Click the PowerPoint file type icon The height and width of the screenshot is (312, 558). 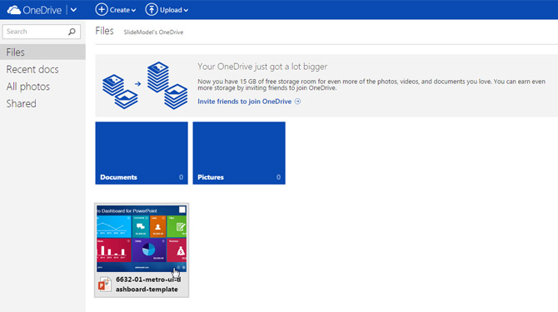(105, 285)
